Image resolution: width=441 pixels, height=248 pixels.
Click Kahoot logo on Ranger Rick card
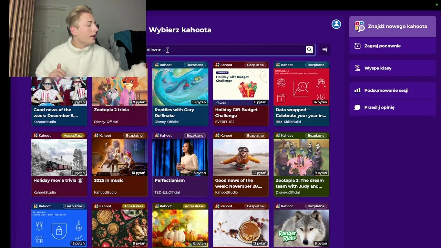tap(278, 206)
